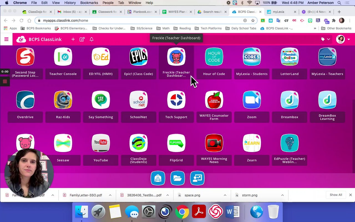Open Chrome History menu
This screenshot has width=355, height=222.
[x=70, y=3]
